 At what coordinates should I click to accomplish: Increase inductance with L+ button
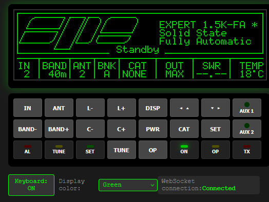122,108
